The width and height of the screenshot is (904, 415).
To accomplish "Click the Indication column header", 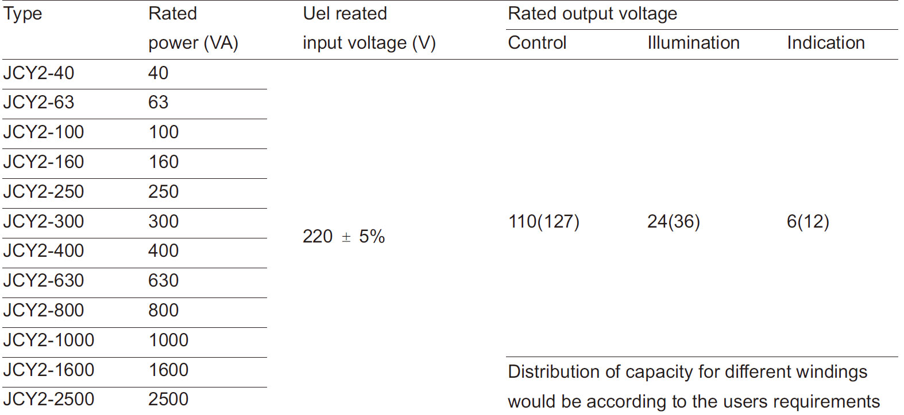I will click(x=825, y=43).
